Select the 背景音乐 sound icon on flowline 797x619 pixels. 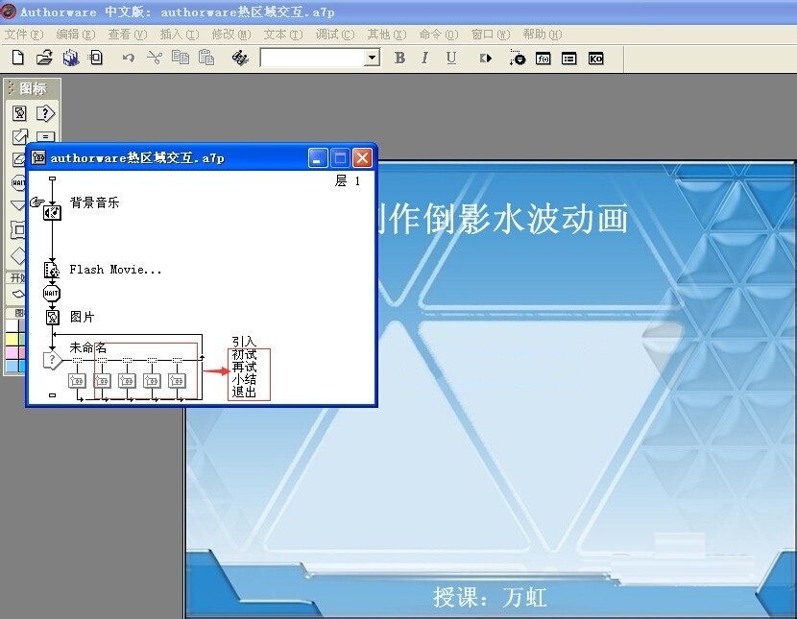click(x=52, y=213)
